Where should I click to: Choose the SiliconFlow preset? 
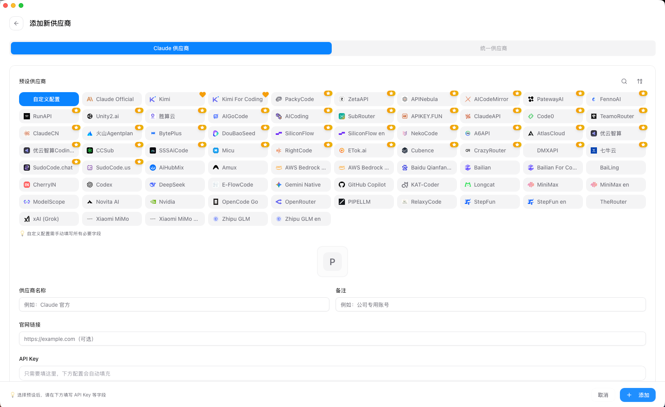pyautogui.click(x=301, y=133)
